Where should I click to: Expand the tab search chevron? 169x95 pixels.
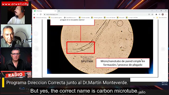coord(152,11)
